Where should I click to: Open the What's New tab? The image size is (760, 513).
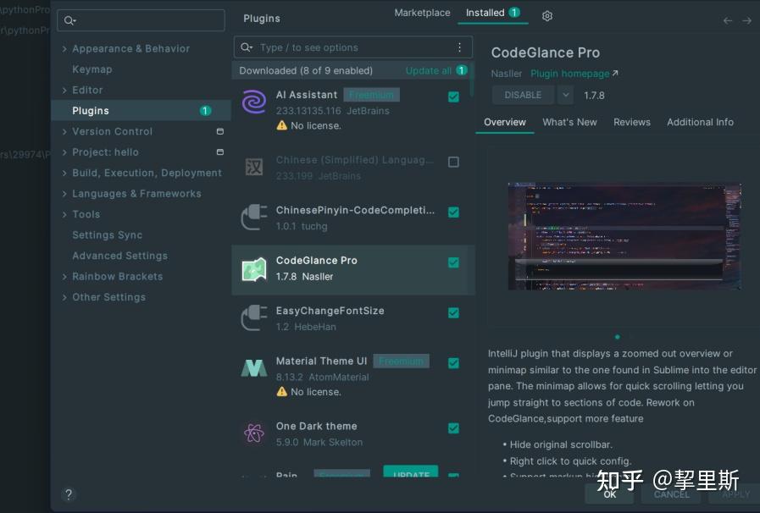point(569,122)
